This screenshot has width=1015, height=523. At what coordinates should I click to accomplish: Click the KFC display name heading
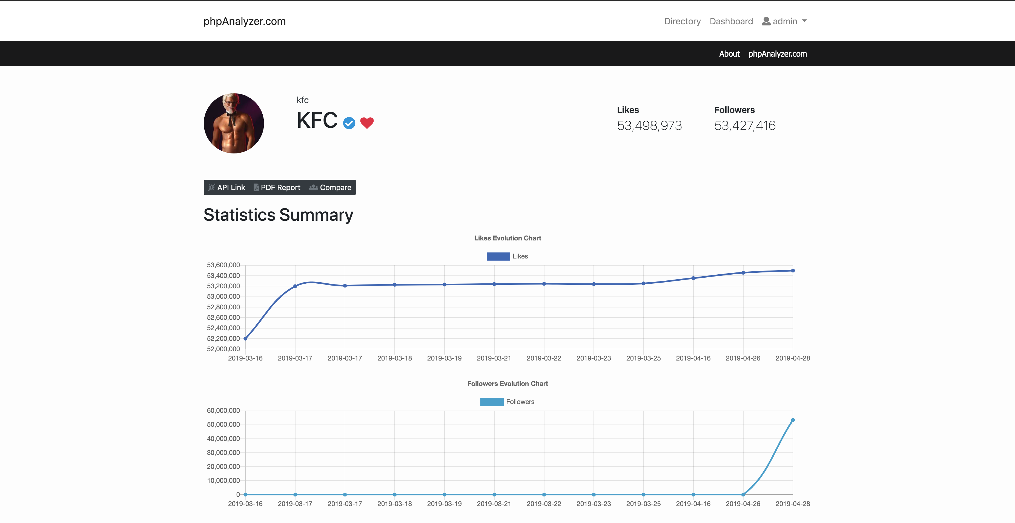pos(317,120)
